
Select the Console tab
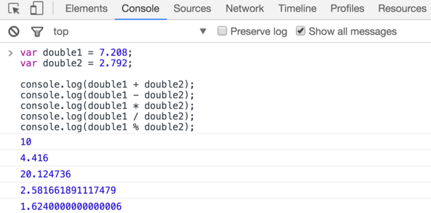point(140,9)
